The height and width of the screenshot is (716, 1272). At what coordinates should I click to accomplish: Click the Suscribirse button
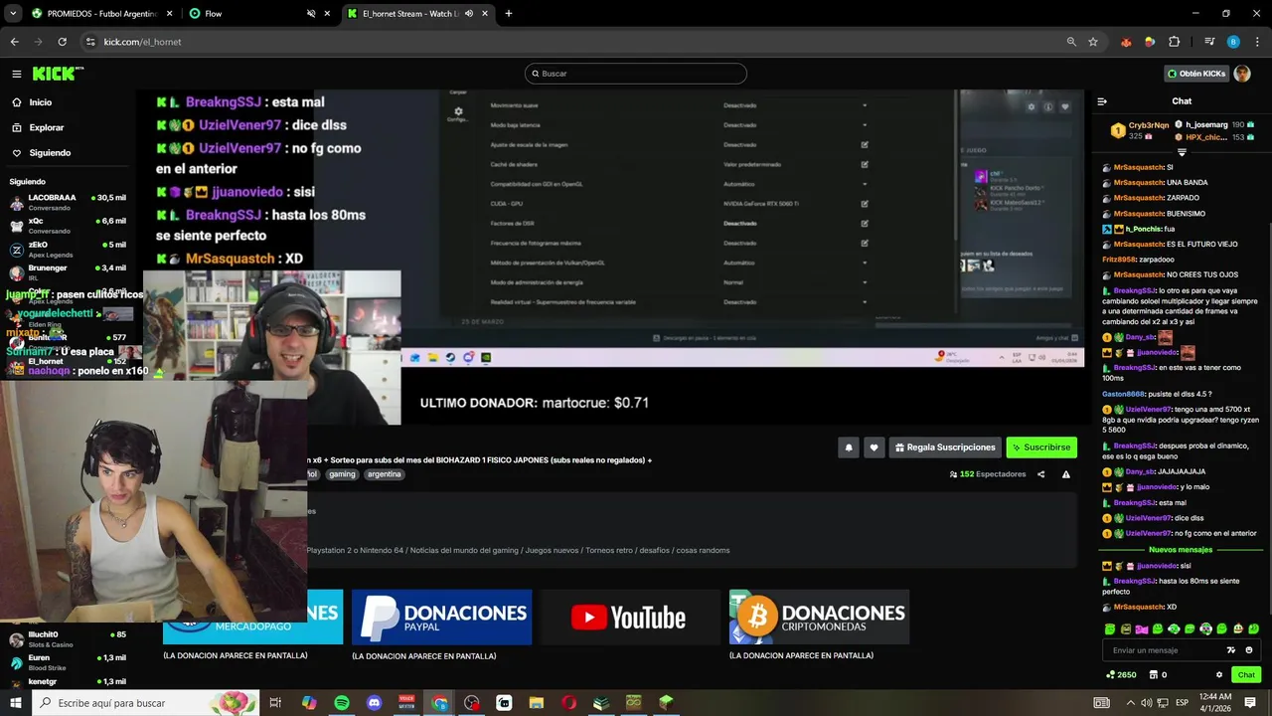click(x=1041, y=447)
